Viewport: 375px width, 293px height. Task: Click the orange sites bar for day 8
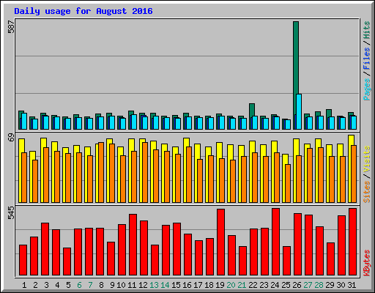click(101, 172)
